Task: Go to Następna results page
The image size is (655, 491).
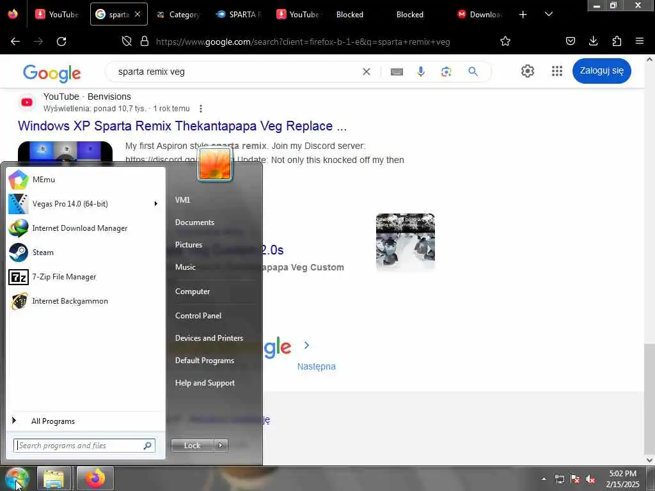Action: (316, 366)
